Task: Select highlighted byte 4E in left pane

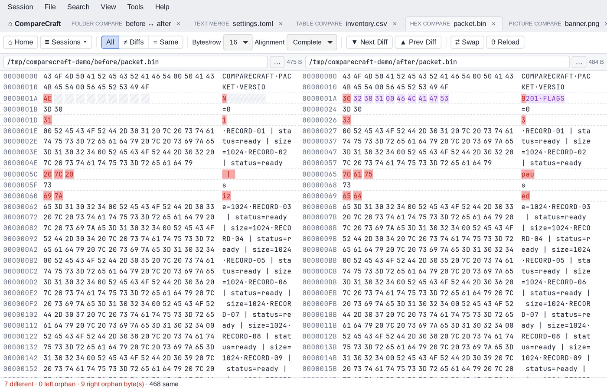Action: (x=48, y=98)
